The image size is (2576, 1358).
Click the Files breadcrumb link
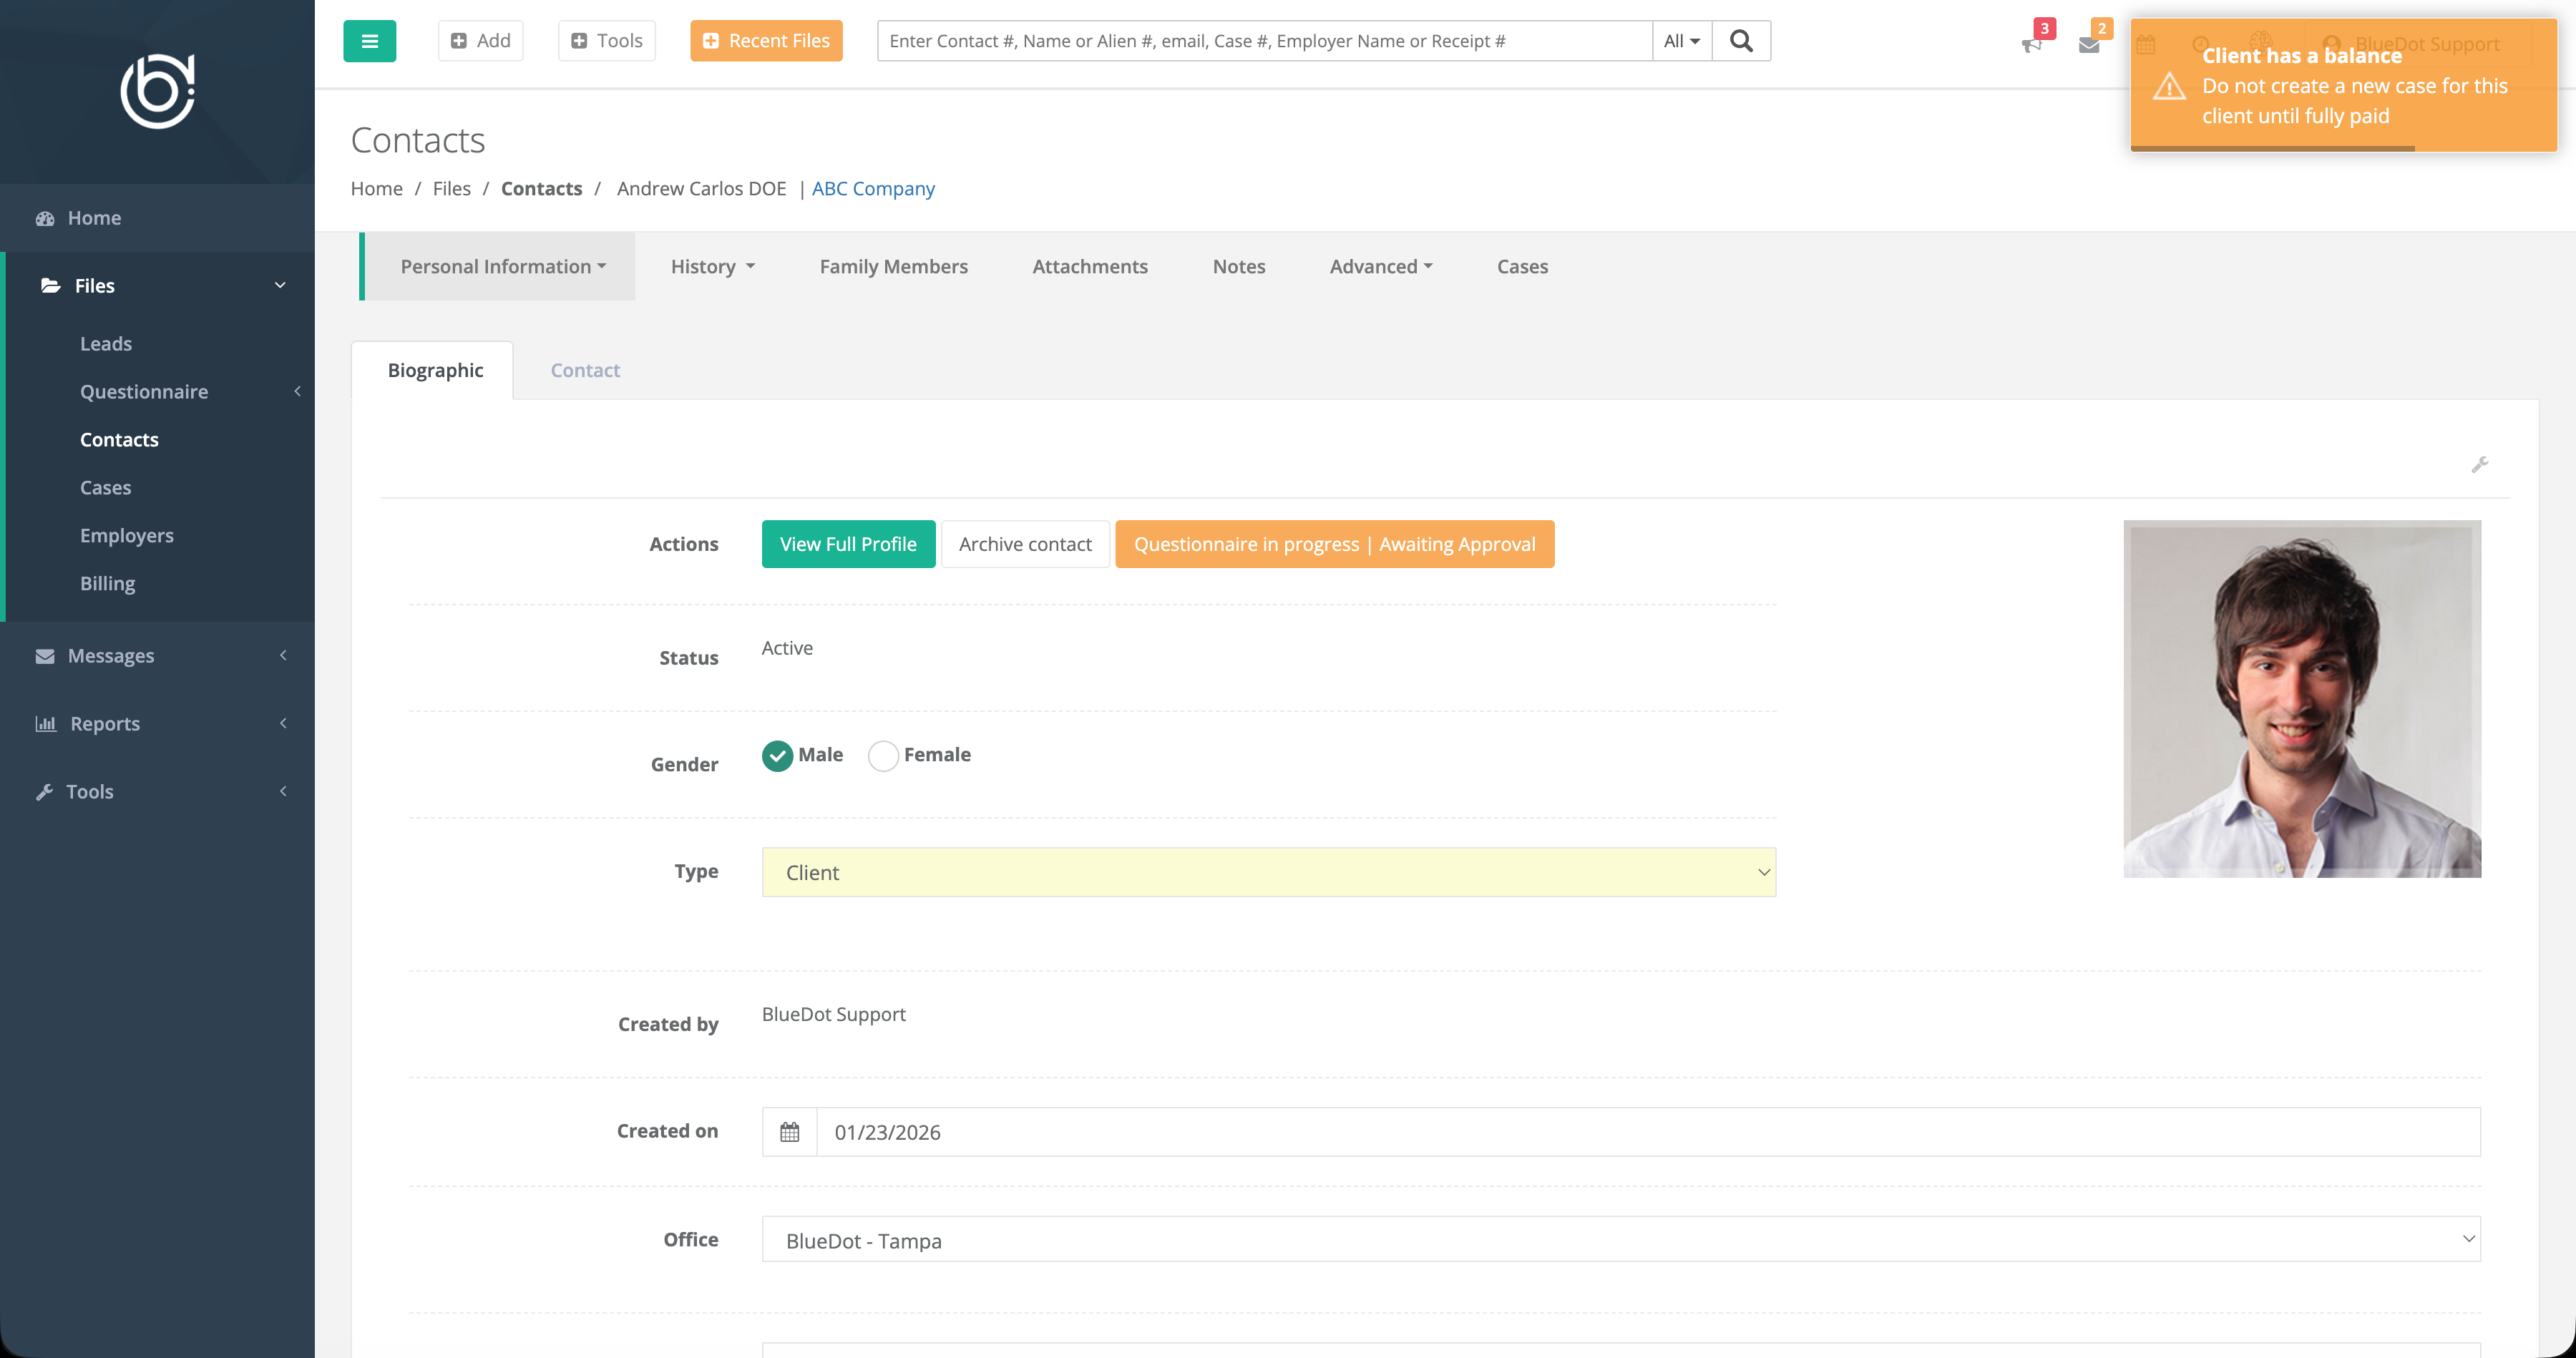coord(452,189)
